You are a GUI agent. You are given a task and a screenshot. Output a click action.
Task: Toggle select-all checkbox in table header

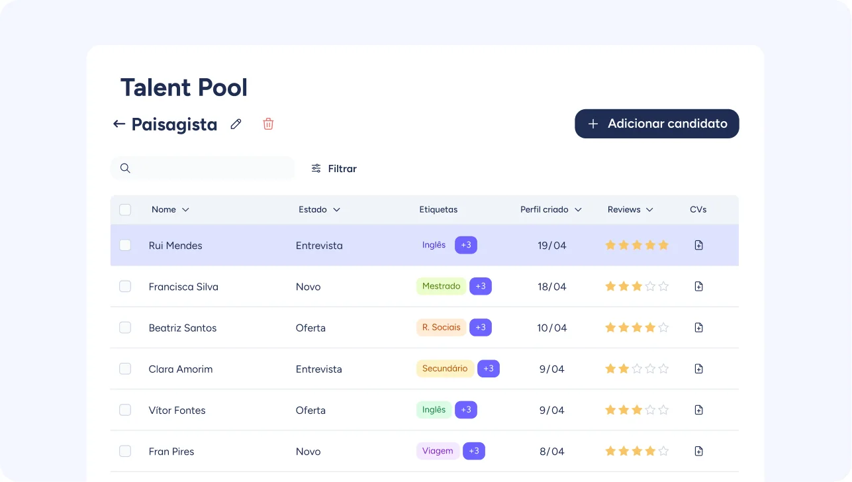[125, 210]
